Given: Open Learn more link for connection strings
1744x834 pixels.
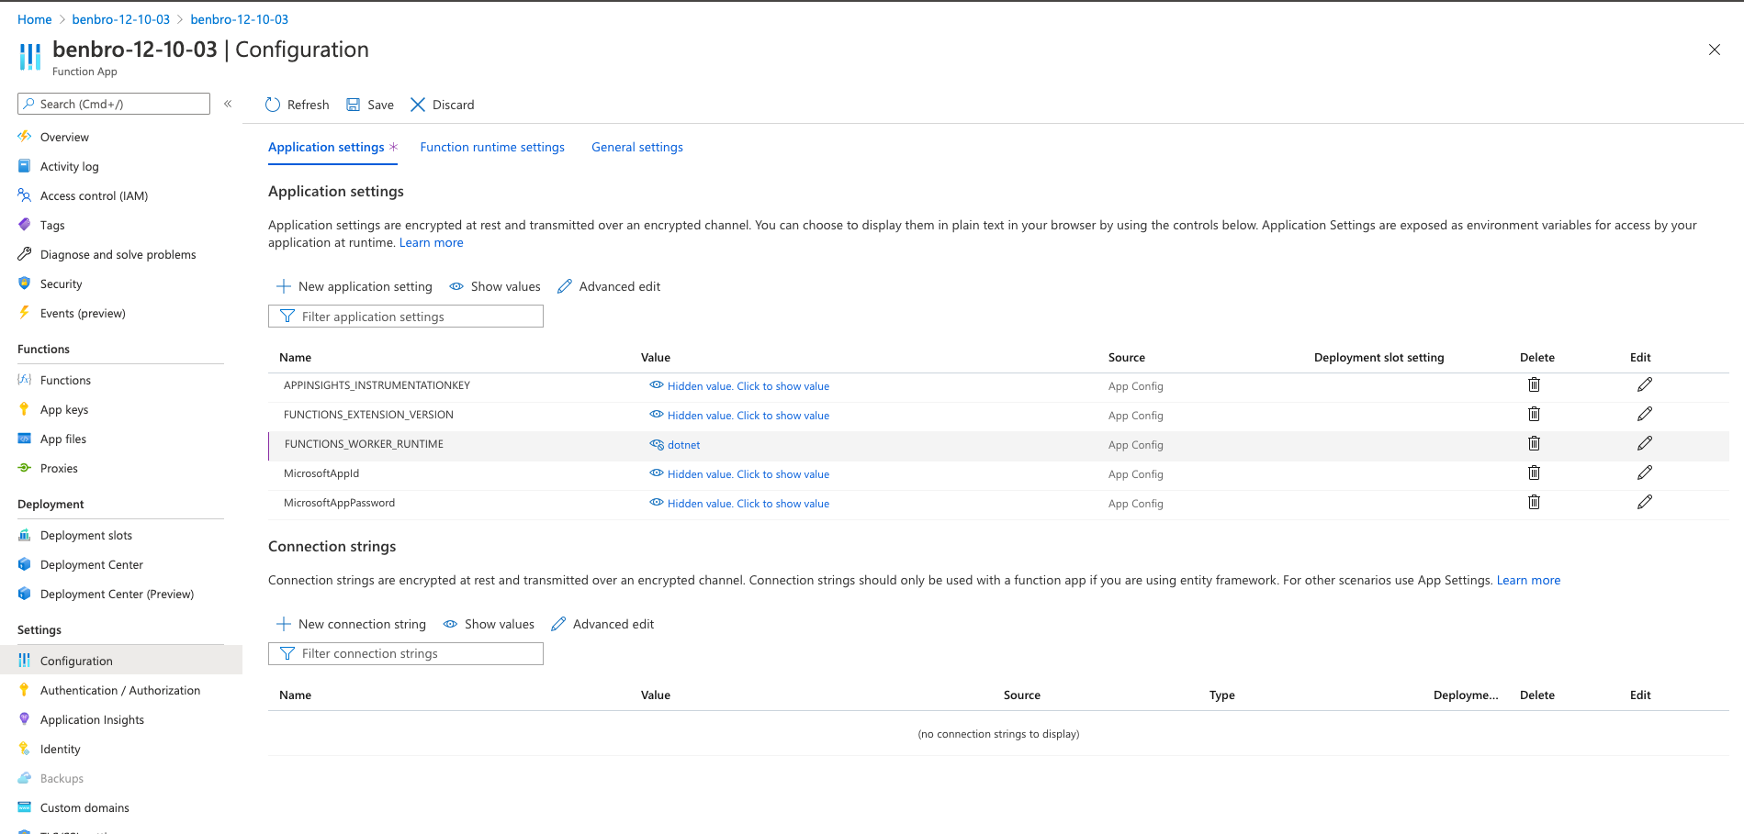Looking at the screenshot, I should click(1528, 581).
